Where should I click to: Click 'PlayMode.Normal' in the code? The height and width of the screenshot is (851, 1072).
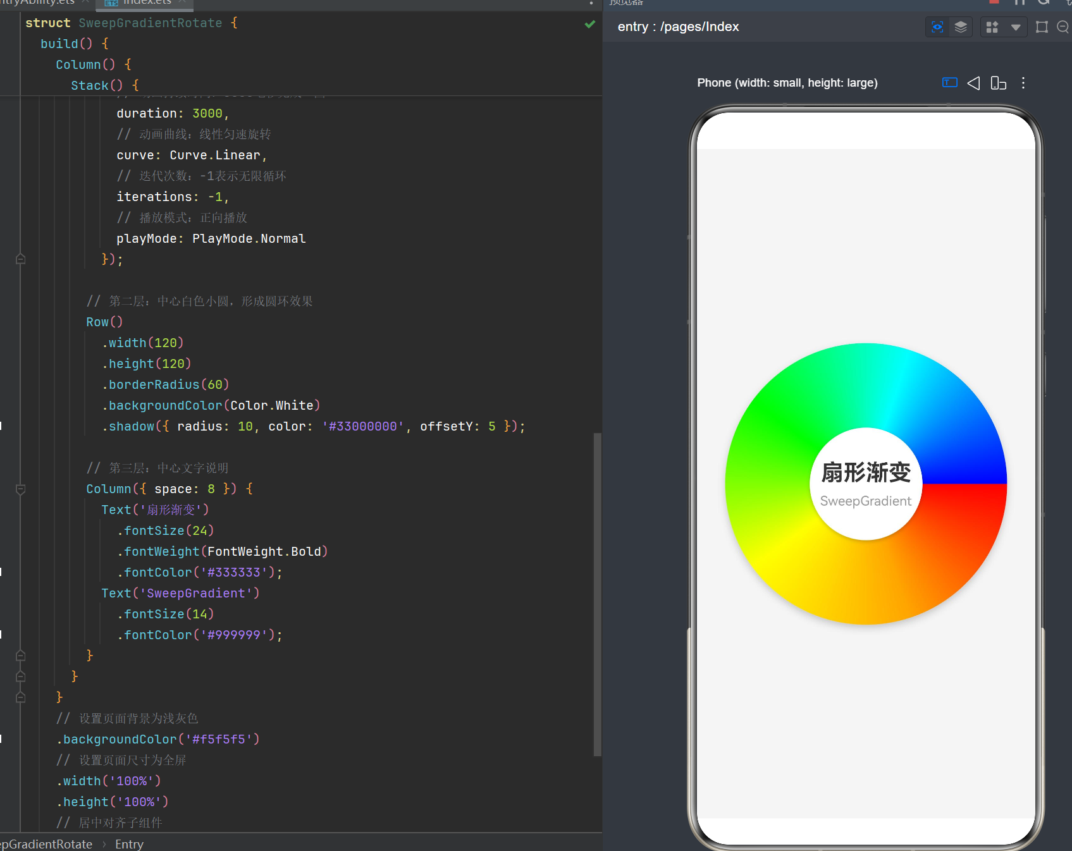coord(249,239)
